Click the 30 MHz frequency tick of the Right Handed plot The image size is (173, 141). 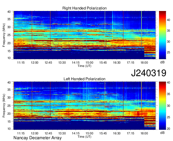click(x=9, y=27)
